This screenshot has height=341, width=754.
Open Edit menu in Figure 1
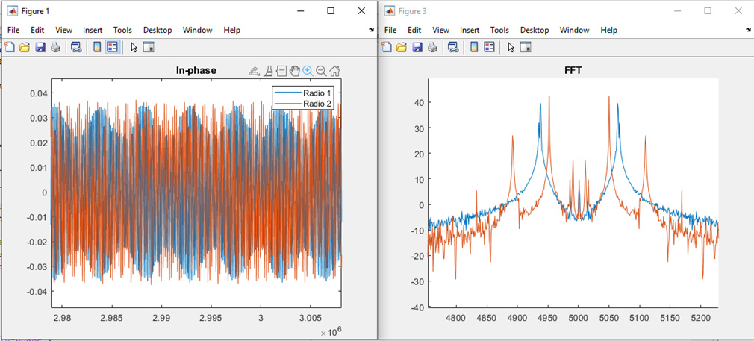[37, 30]
